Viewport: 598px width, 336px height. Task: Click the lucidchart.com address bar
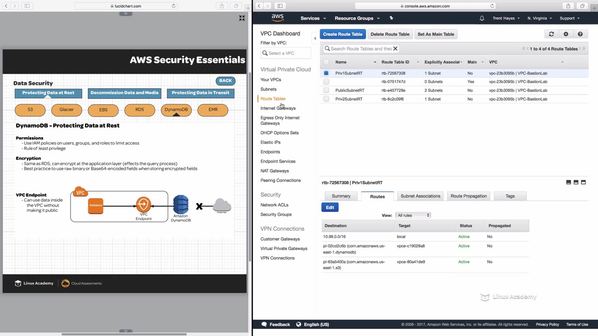click(x=126, y=6)
